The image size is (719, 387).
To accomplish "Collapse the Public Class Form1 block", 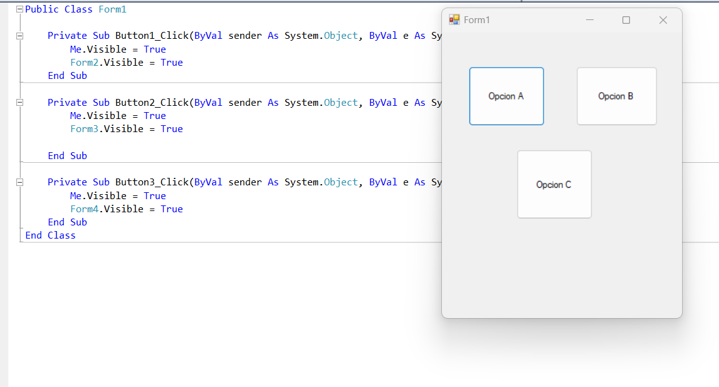I will tap(19, 9).
